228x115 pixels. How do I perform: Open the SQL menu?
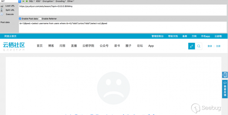point(32,1)
